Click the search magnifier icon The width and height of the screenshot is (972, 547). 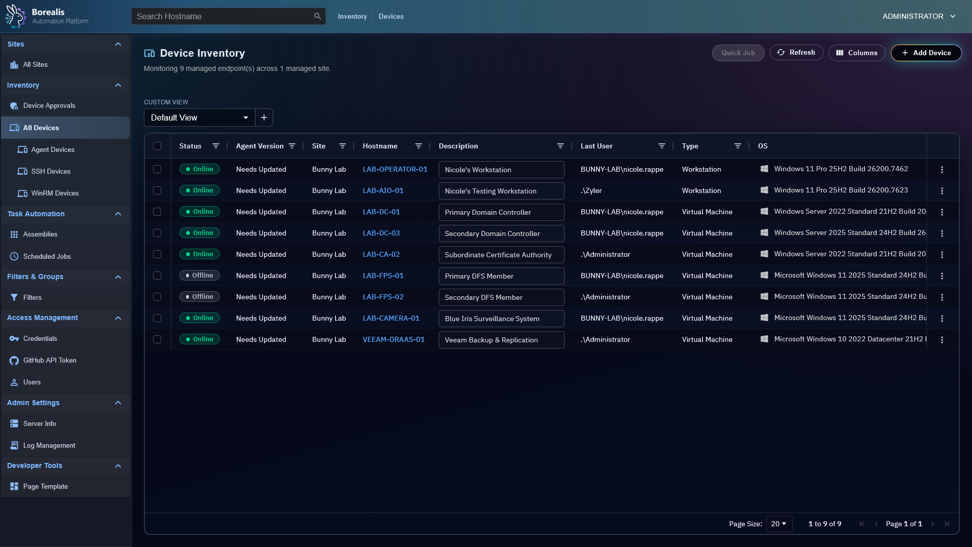[317, 16]
